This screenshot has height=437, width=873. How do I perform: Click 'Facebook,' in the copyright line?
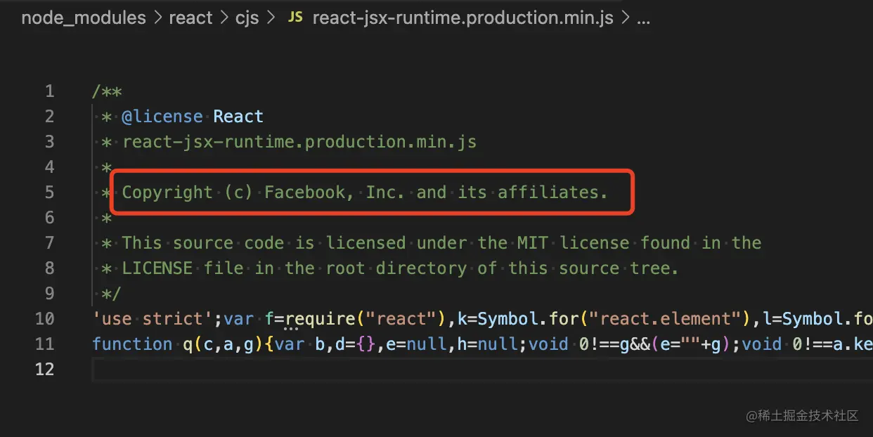(x=309, y=193)
